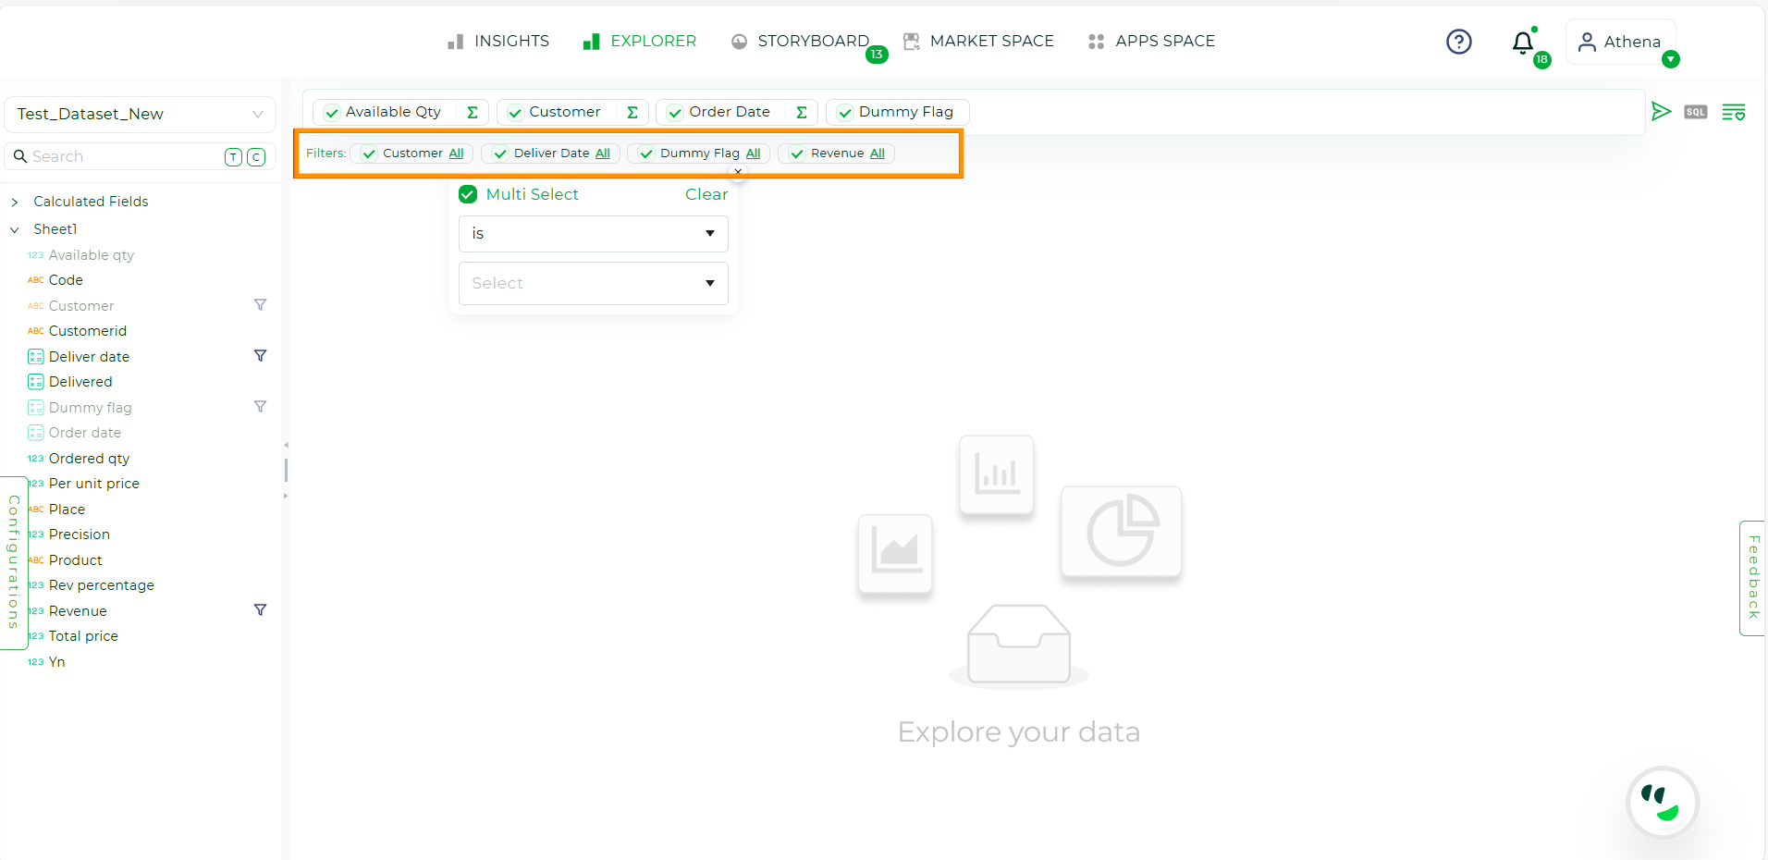This screenshot has height=860, width=1768.
Task: Click inside the Search field
Action: [x=120, y=156]
